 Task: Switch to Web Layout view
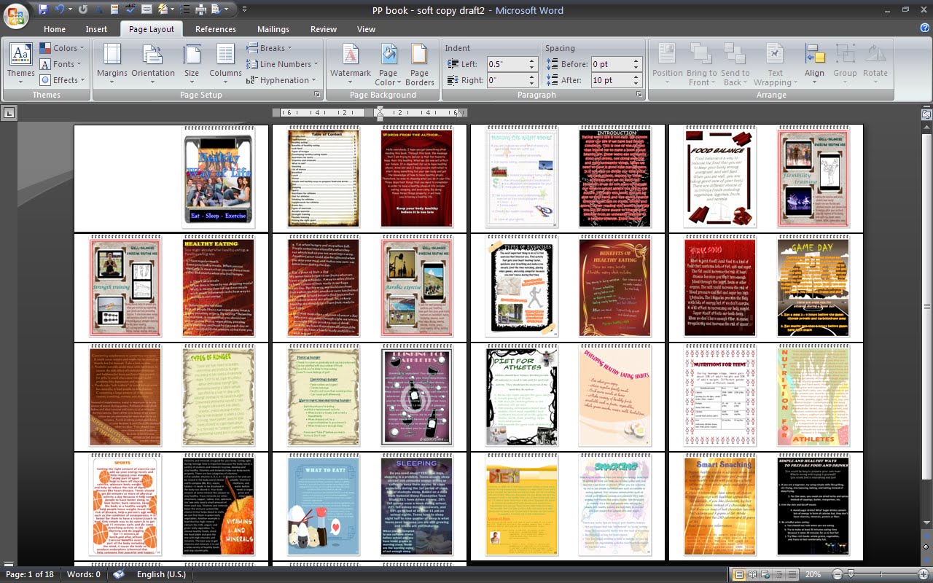pyautogui.click(x=766, y=574)
